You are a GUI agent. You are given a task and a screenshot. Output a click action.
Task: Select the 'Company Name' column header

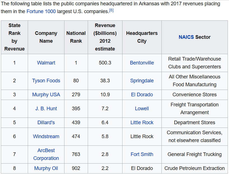[46, 37]
